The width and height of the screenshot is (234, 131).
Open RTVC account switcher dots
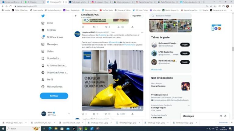(x=69, y=114)
